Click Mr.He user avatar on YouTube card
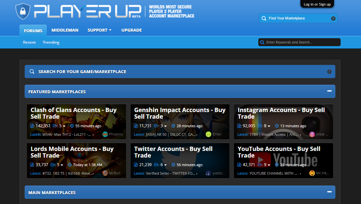 pos(312,173)
